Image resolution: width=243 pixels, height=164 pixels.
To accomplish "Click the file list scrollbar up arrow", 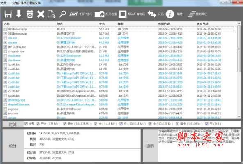I will click(239, 23).
